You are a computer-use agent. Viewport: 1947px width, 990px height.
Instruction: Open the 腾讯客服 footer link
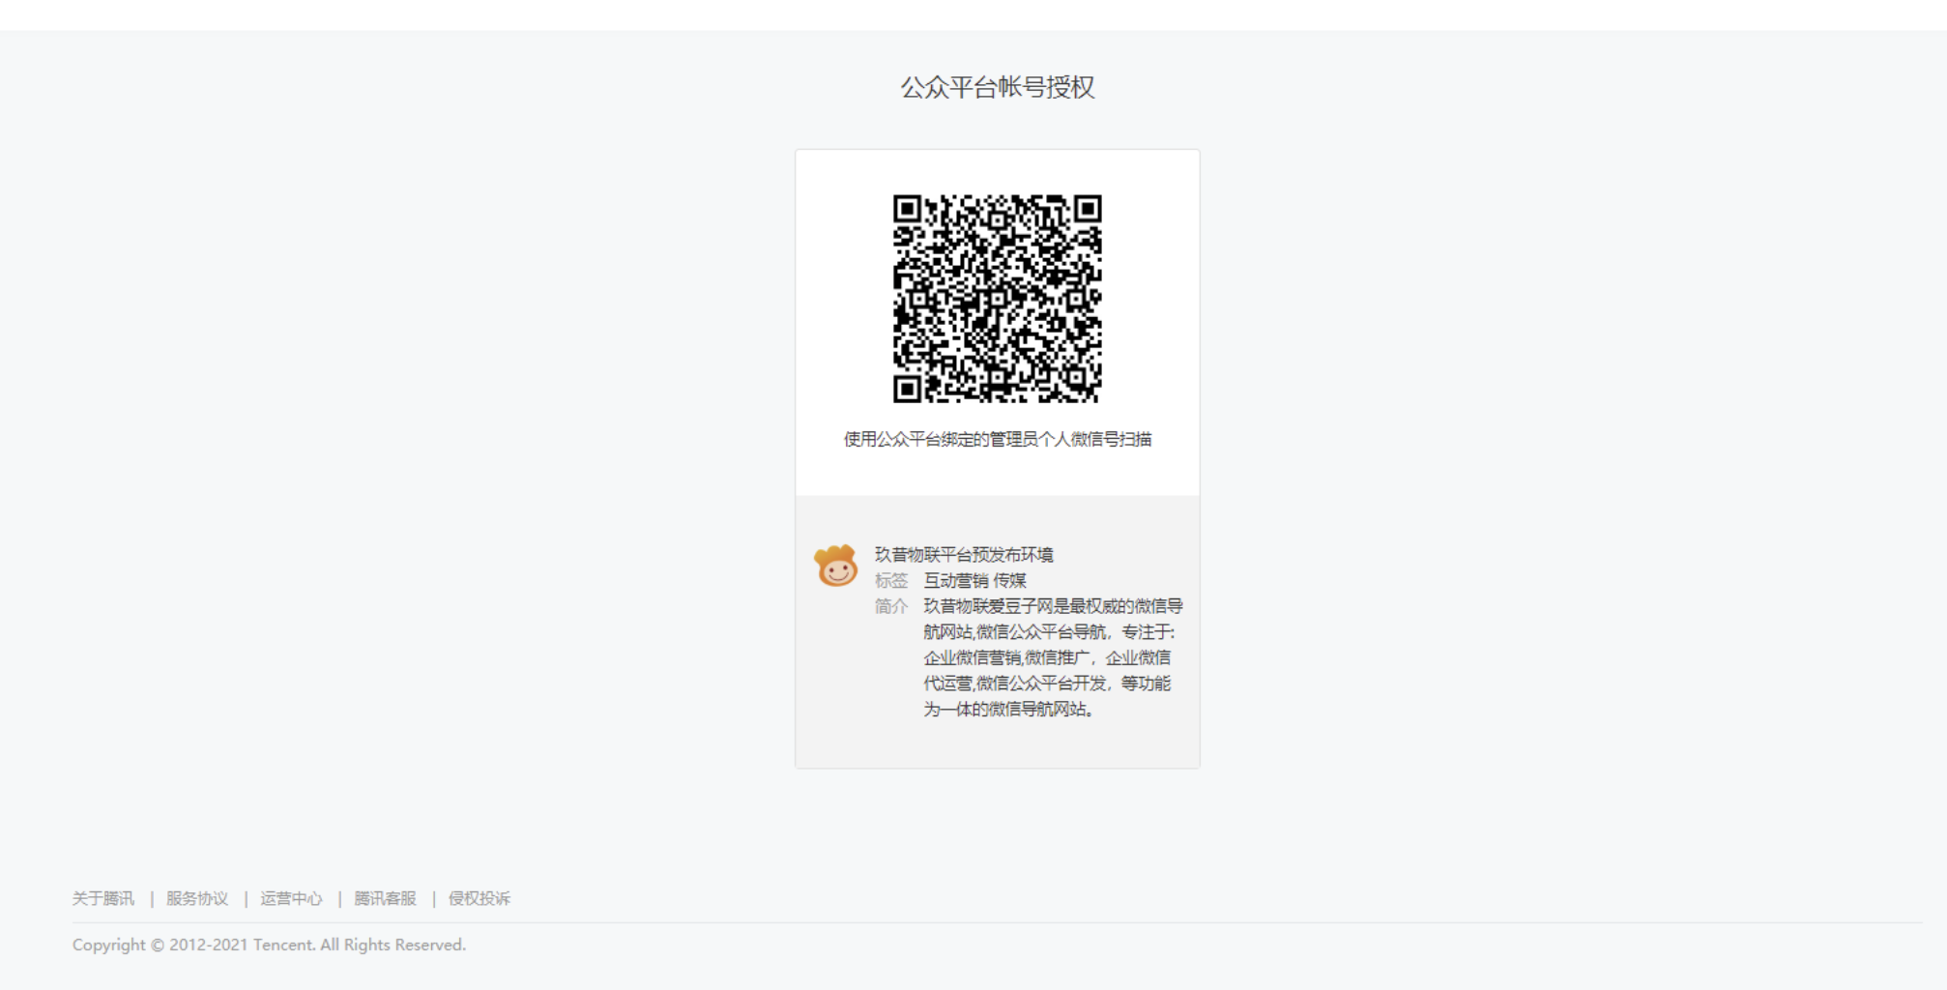[x=385, y=898]
